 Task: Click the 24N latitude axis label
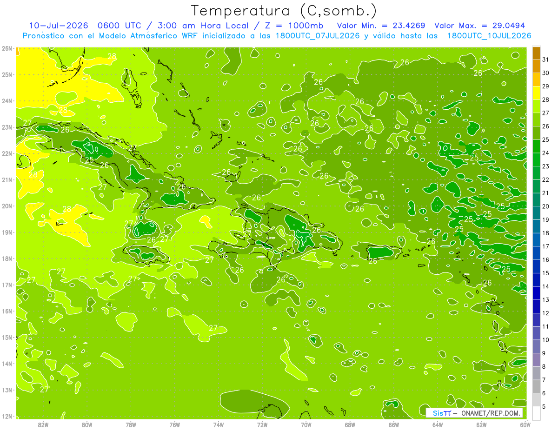point(7,101)
